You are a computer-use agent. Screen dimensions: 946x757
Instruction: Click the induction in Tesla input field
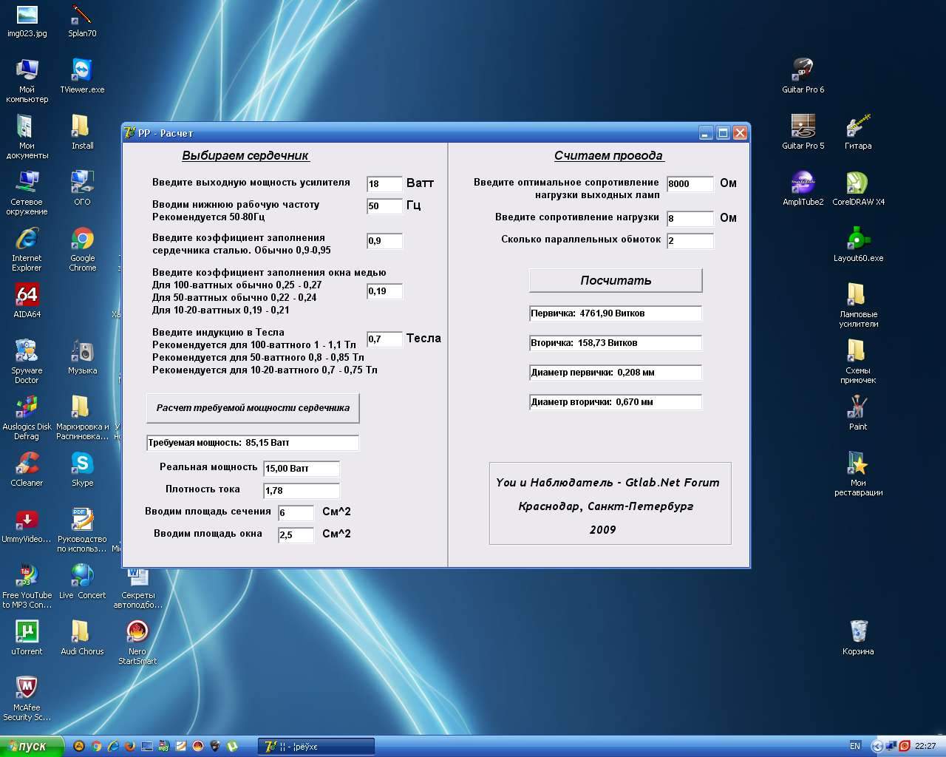(x=384, y=339)
